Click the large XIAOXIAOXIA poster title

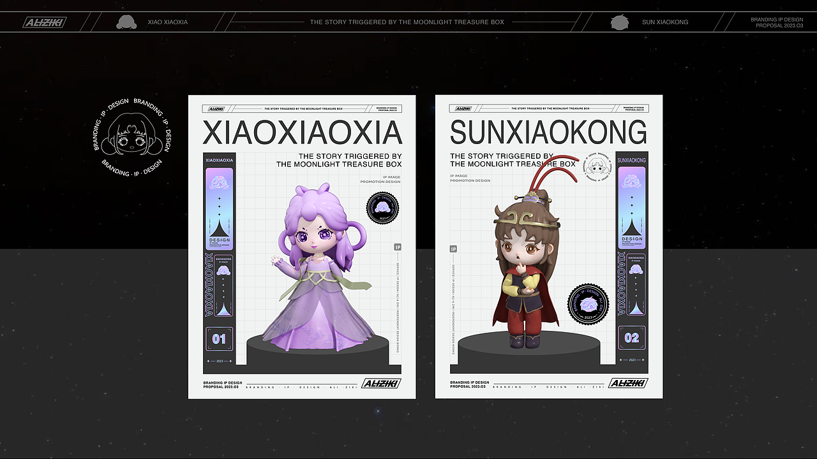(302, 133)
